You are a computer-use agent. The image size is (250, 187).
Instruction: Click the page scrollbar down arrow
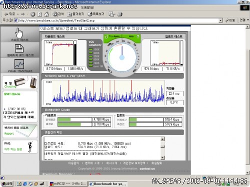coord(247,173)
